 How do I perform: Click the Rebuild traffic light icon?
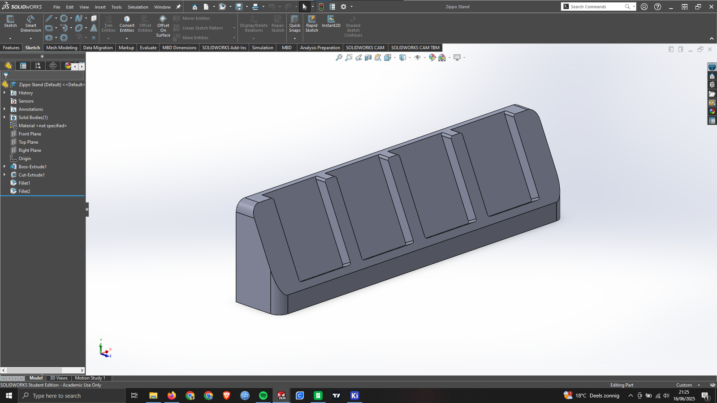[x=321, y=7]
